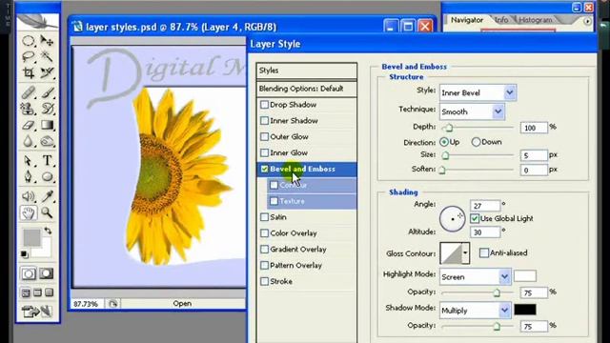This screenshot has width=610, height=343.
Task: Enable the Anti-aliased checkbox
Action: (484, 252)
